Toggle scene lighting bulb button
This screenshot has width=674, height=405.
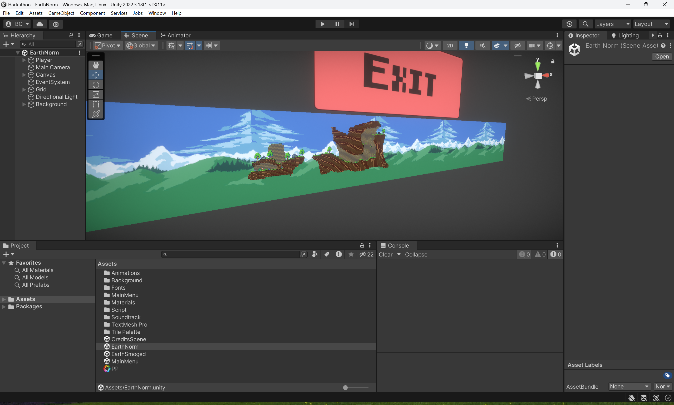click(x=466, y=46)
